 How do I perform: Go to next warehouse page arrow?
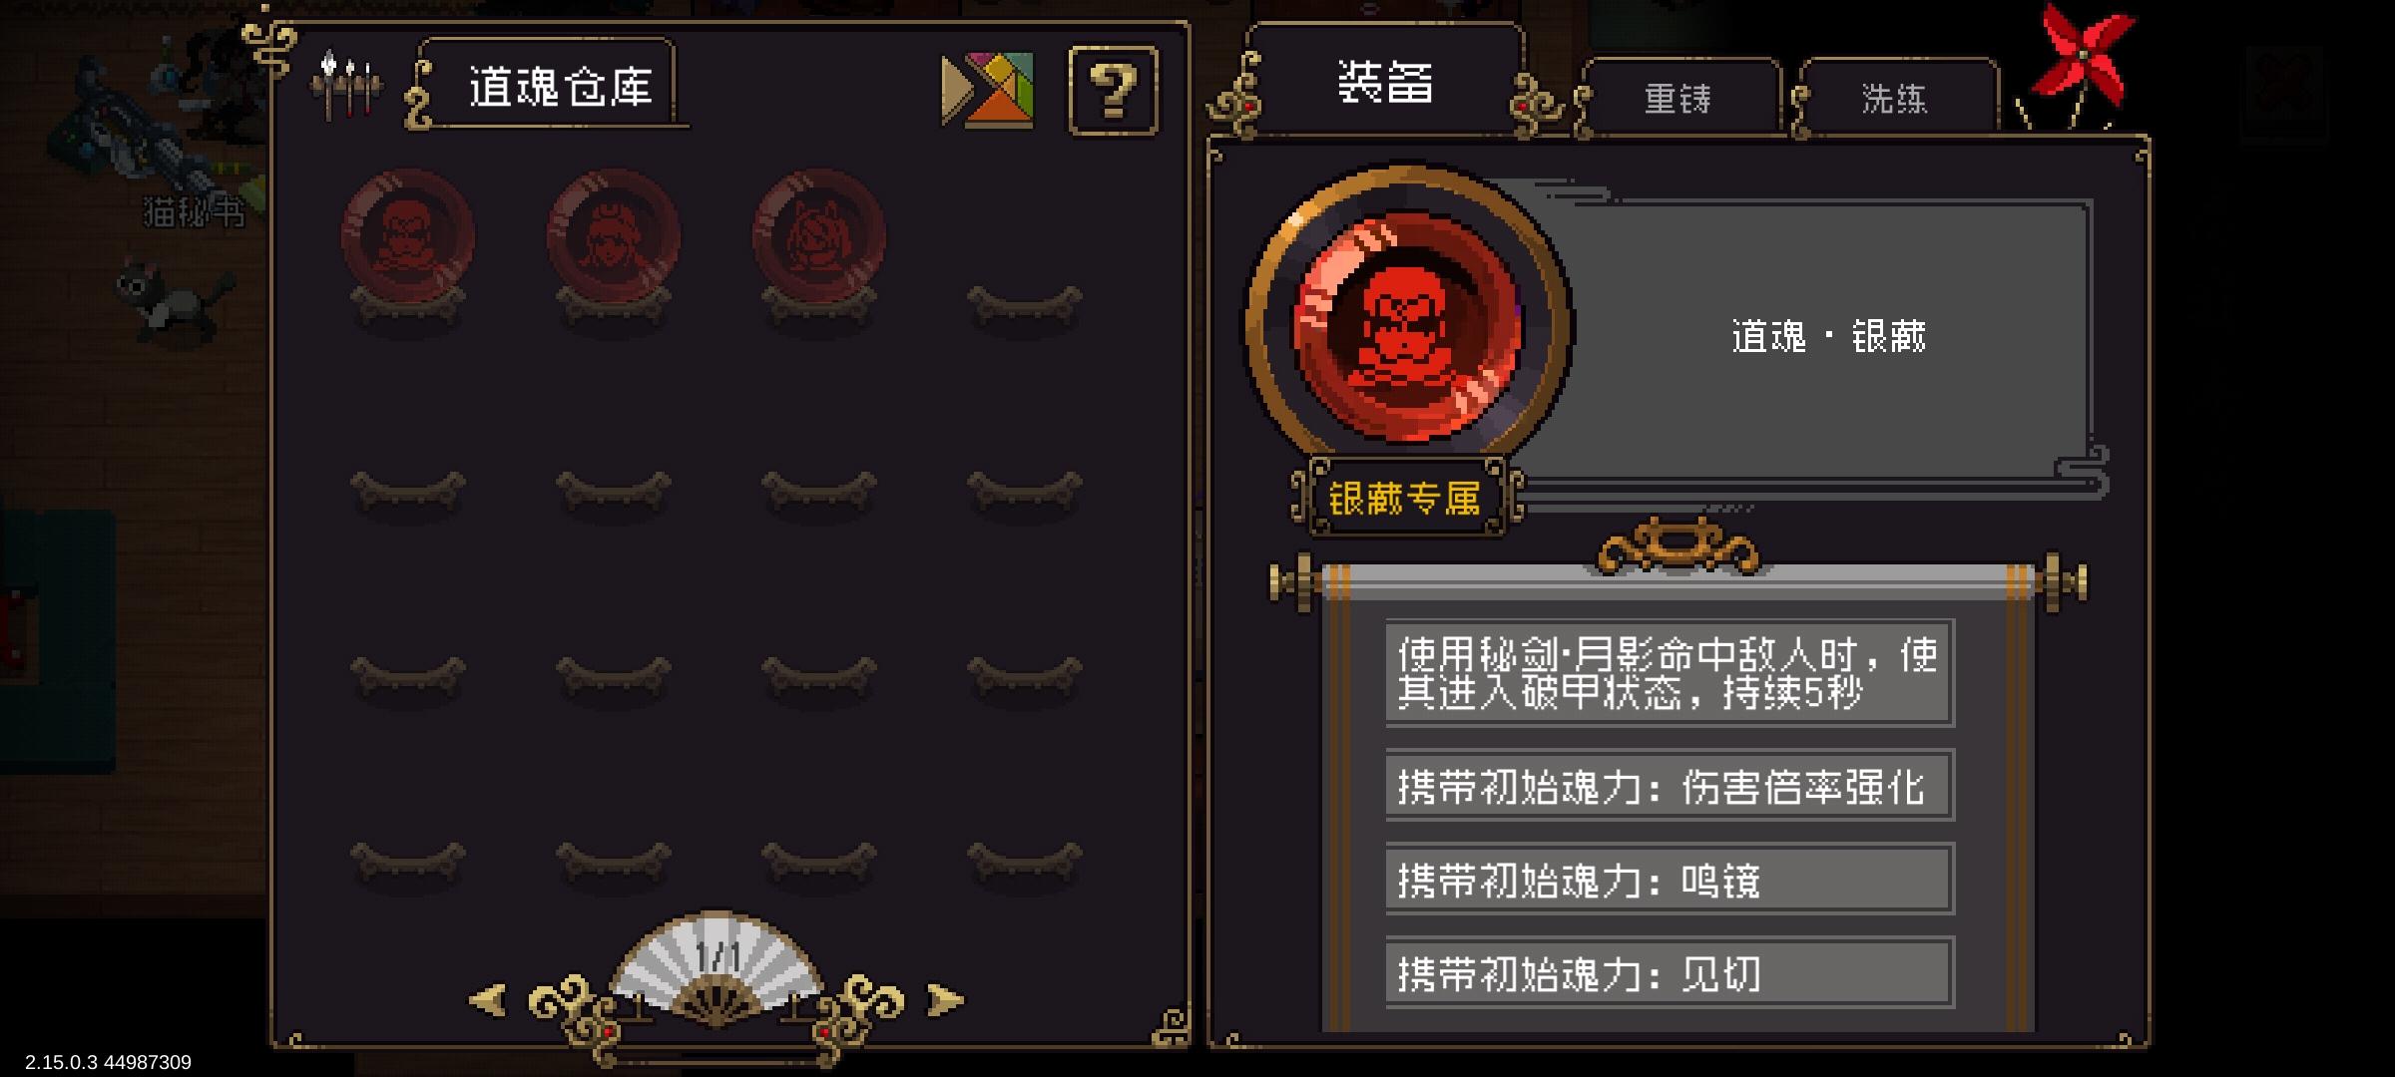pos(946,999)
